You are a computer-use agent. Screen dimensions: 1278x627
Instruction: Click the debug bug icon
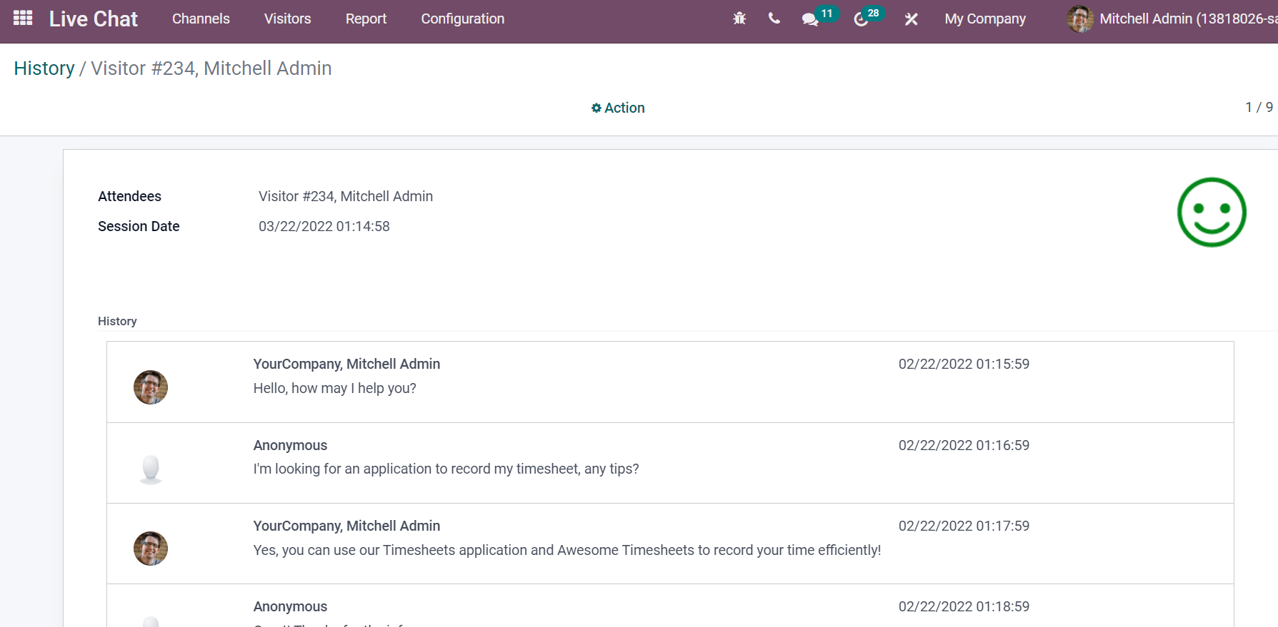[x=739, y=19]
